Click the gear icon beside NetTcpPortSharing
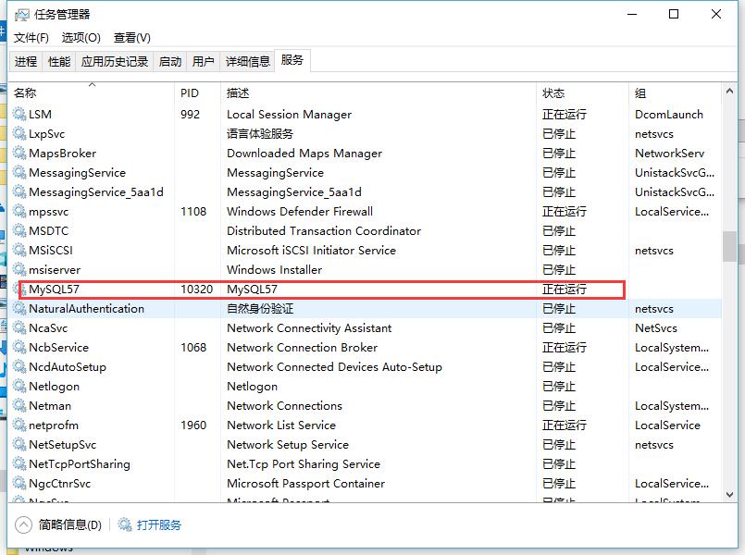 19,463
